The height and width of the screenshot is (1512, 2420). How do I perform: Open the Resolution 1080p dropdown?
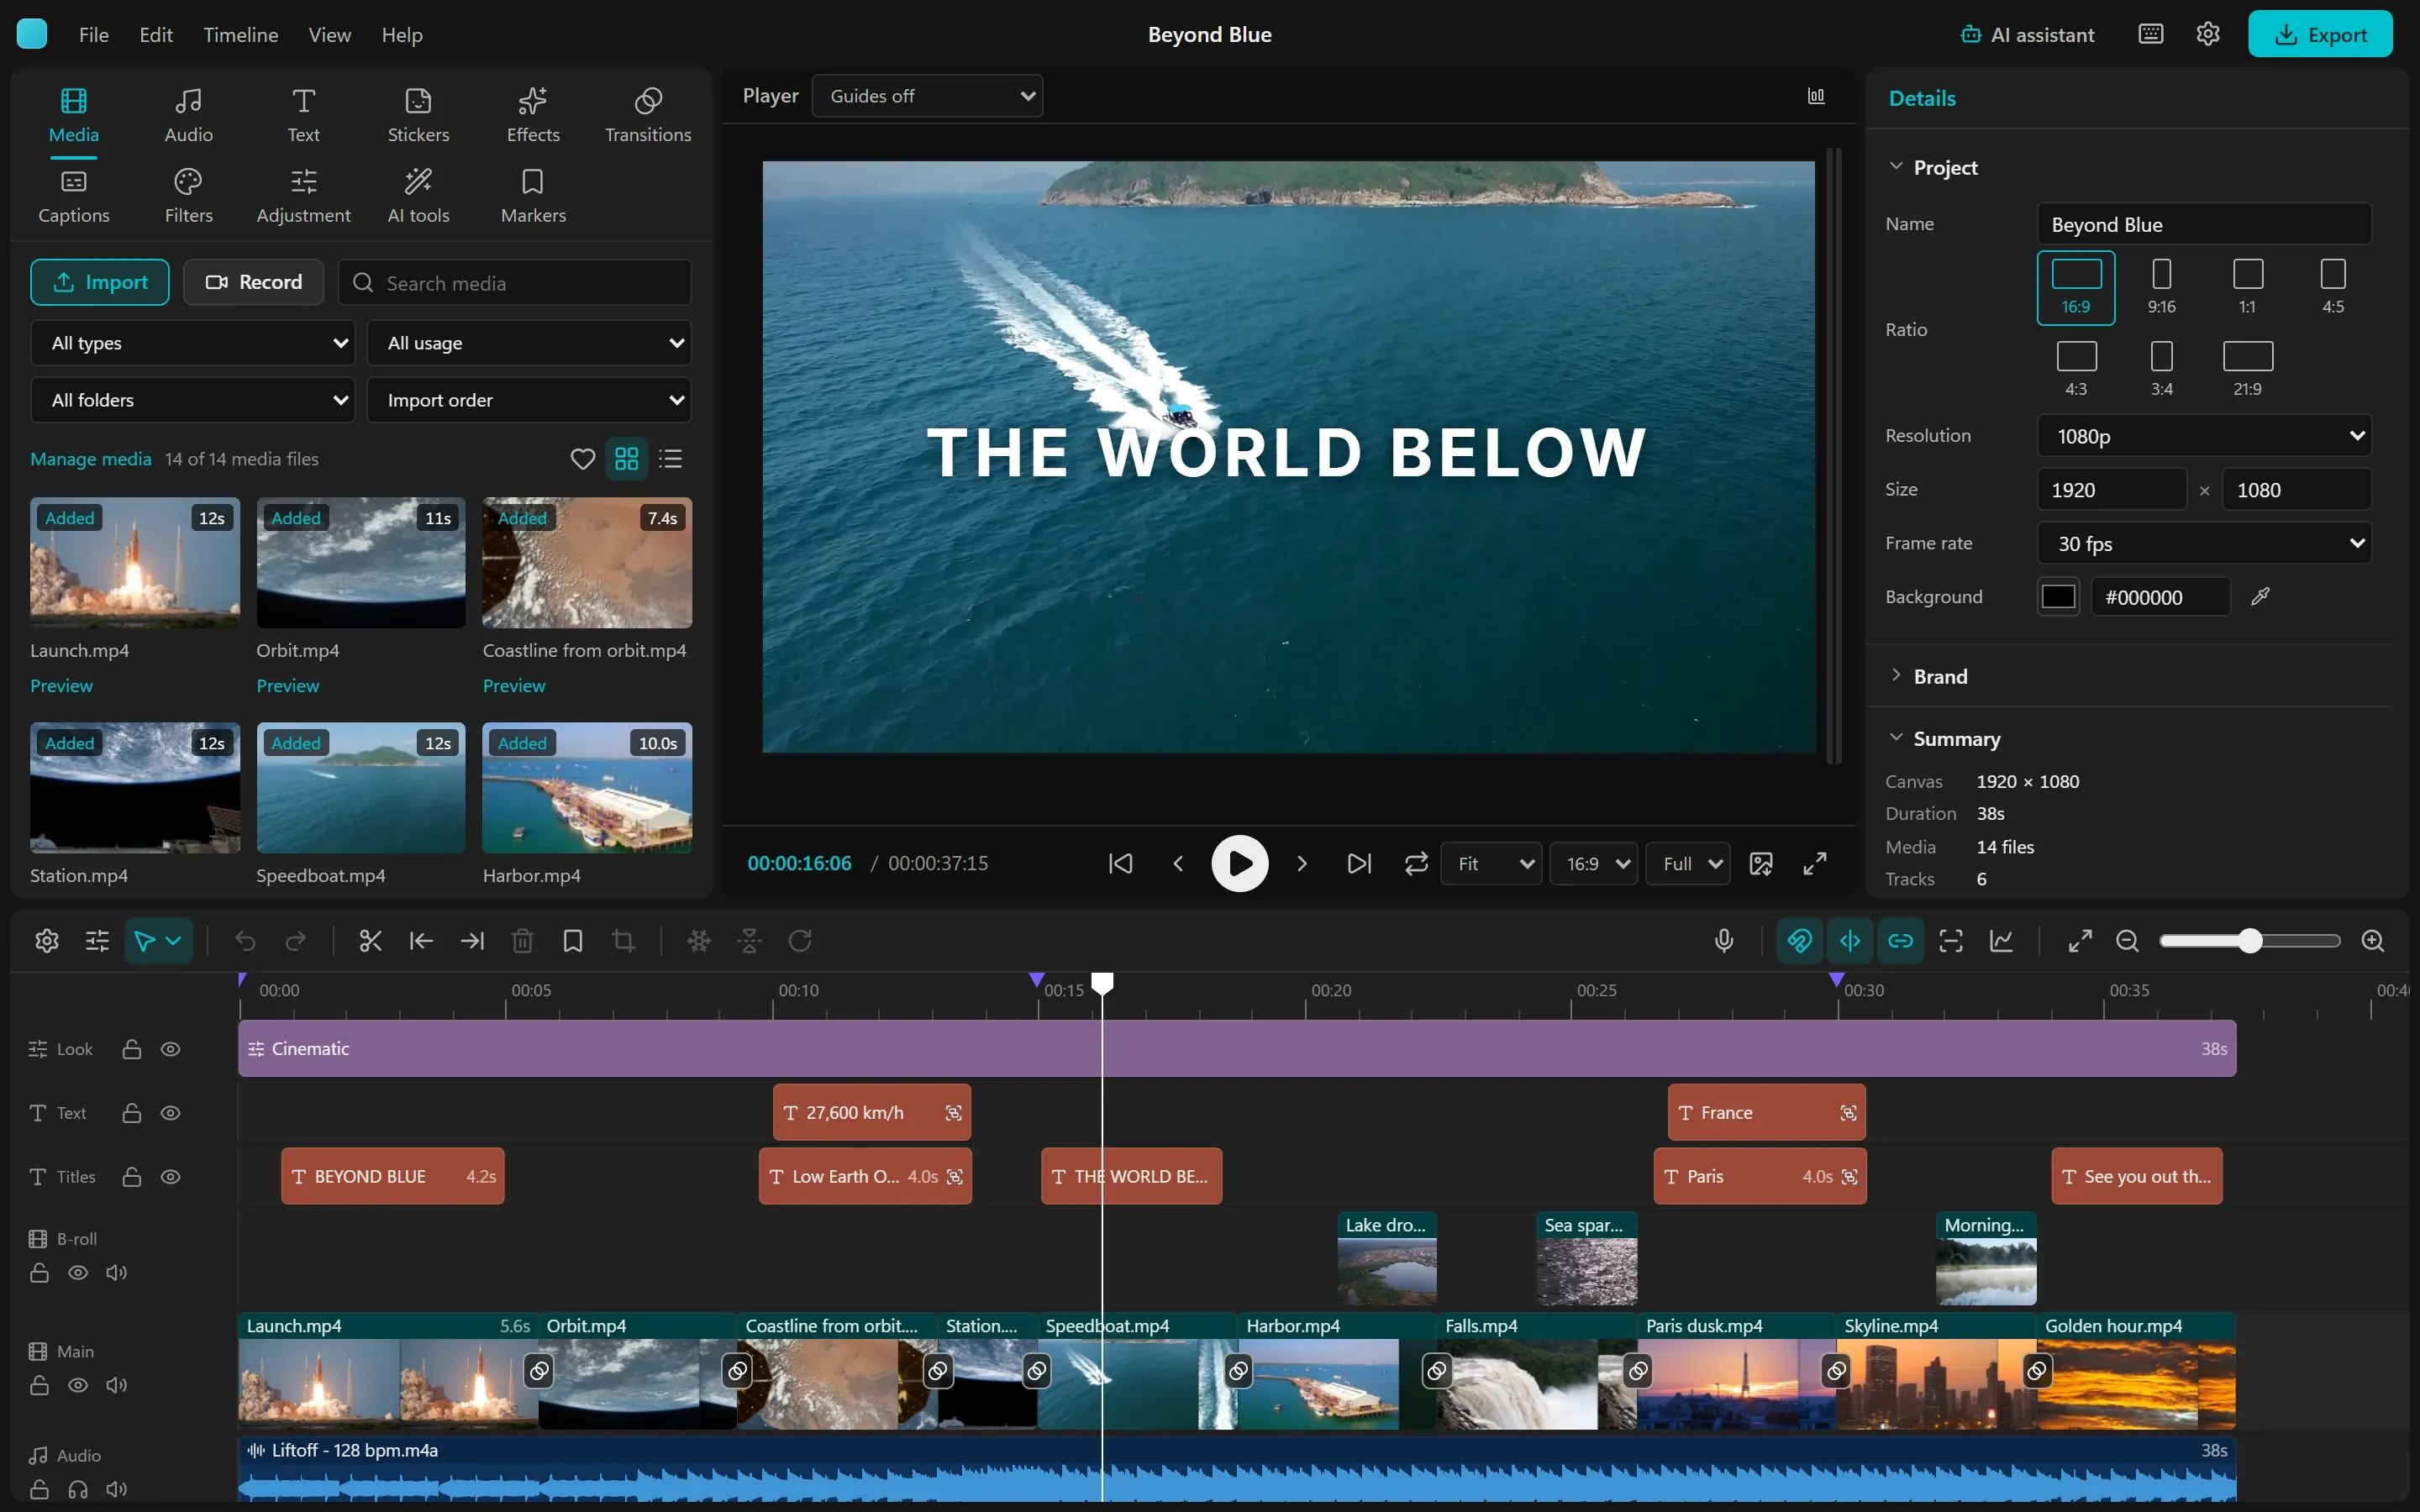coord(2204,436)
